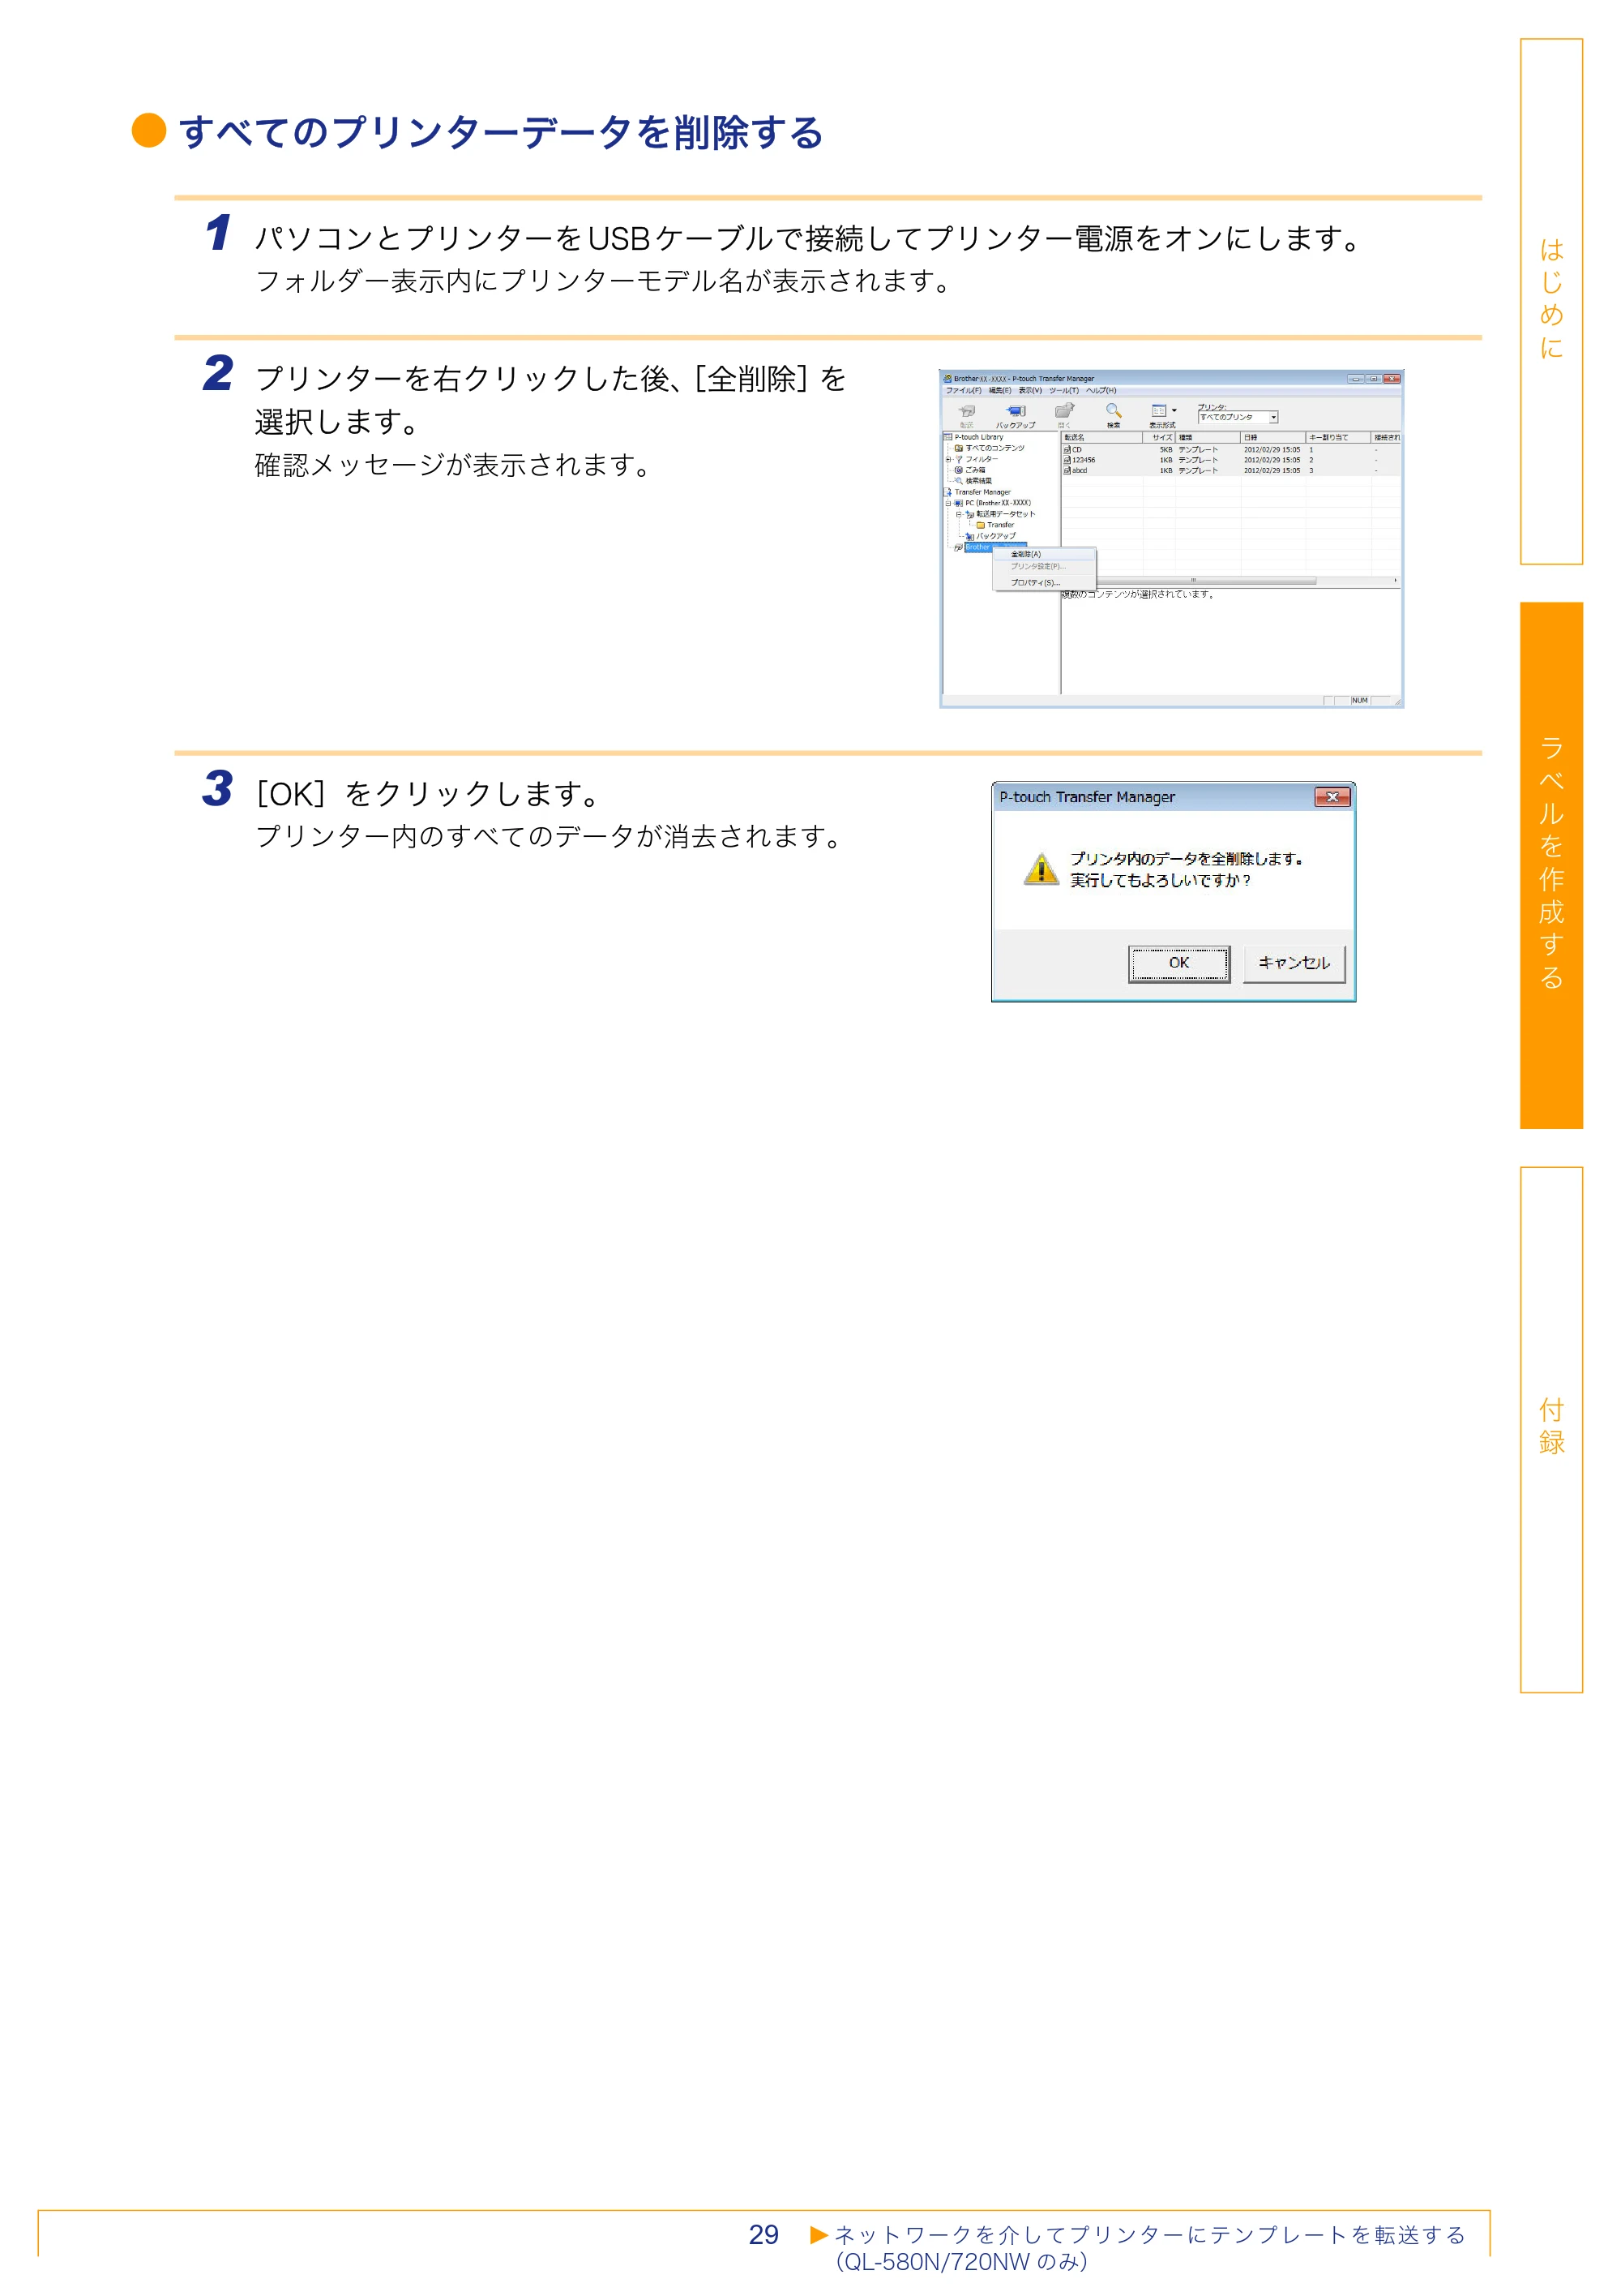Click キャンセル in the confirmation dialog
The image size is (1621, 2296).
tap(1294, 963)
